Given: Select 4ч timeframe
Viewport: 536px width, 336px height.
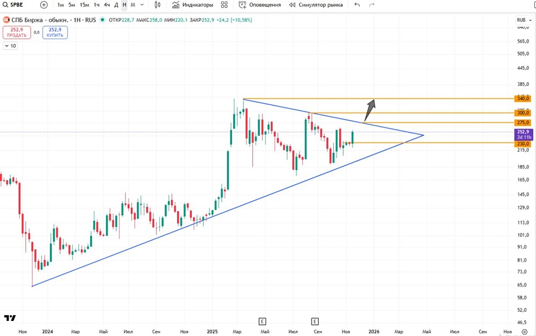Looking at the screenshot, I should coord(107,5).
